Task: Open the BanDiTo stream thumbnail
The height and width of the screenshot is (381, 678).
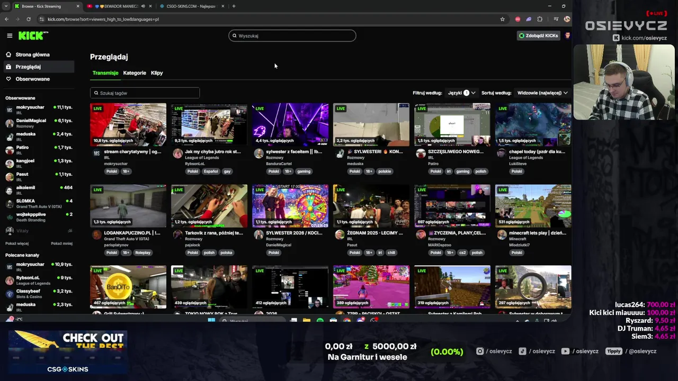Action: coord(128,287)
